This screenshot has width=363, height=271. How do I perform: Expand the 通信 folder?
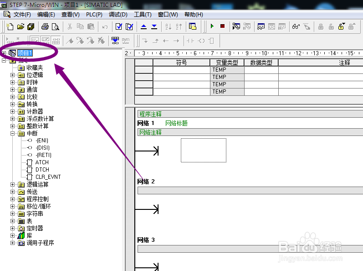pyautogui.click(x=12, y=90)
